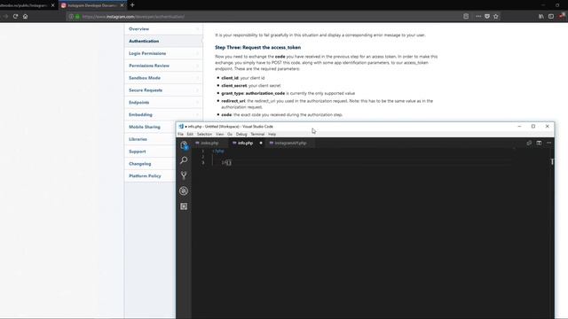Expand the Permissions Review row chevron
568x319 pixels.
pos(197,66)
